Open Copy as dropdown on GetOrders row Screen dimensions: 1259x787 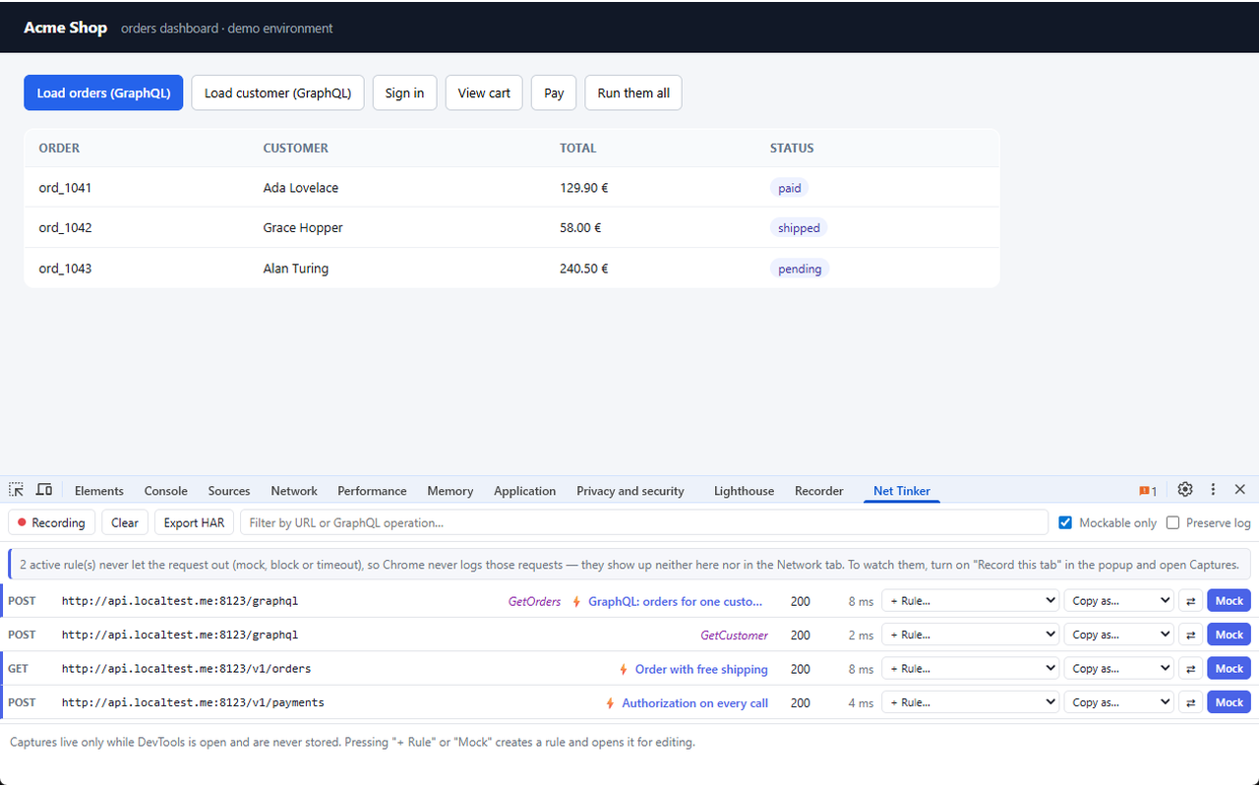(1118, 601)
